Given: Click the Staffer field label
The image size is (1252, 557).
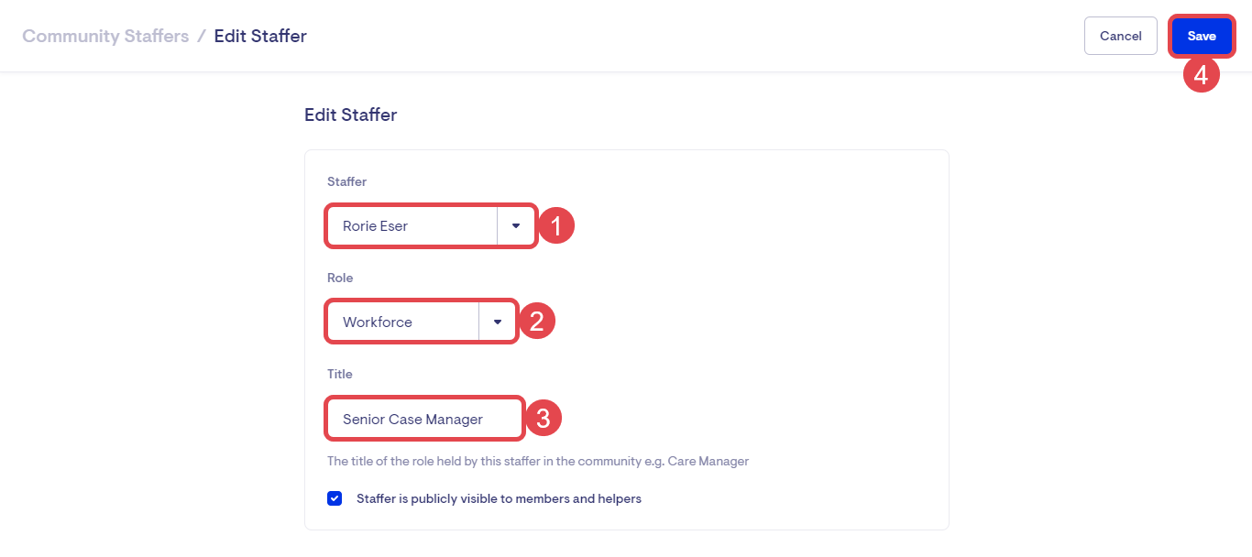Looking at the screenshot, I should (x=346, y=181).
